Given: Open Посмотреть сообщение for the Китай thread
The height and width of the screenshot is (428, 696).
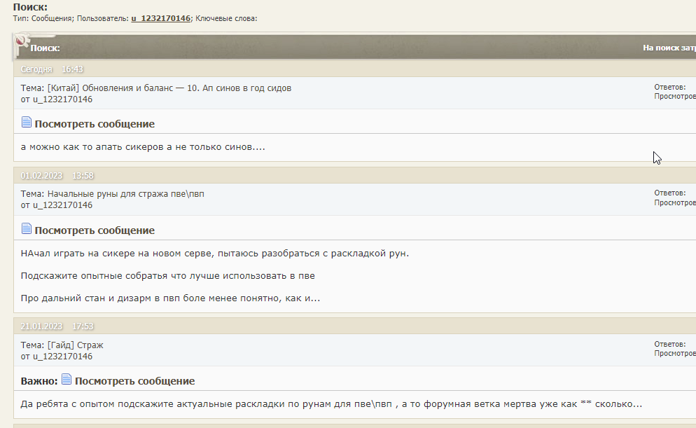Looking at the screenshot, I should click(x=95, y=124).
